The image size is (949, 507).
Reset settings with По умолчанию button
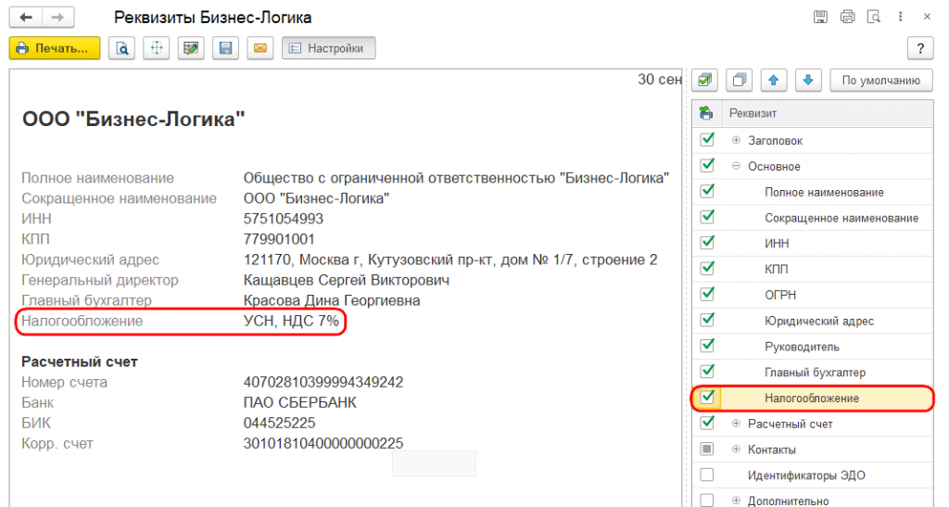tap(881, 80)
